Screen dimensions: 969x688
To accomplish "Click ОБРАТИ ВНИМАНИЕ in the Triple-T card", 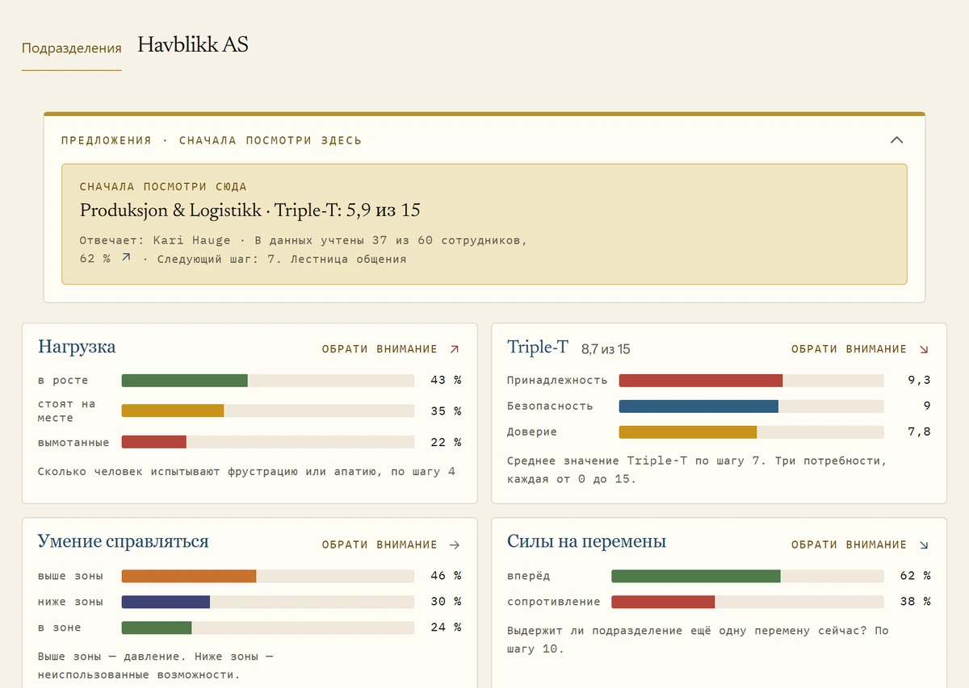I will (x=849, y=349).
